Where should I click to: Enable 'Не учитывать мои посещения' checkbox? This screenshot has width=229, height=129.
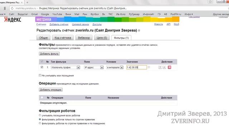(x=40, y=75)
